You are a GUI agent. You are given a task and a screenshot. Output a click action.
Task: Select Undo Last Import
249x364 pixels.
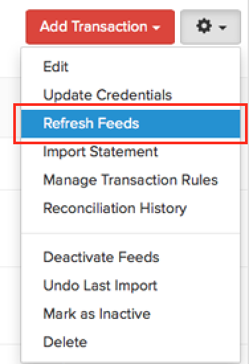coord(130,285)
